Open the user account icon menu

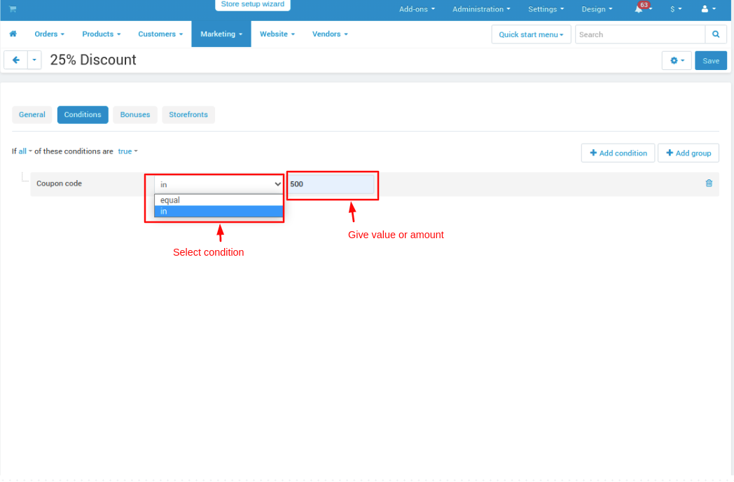(708, 9)
